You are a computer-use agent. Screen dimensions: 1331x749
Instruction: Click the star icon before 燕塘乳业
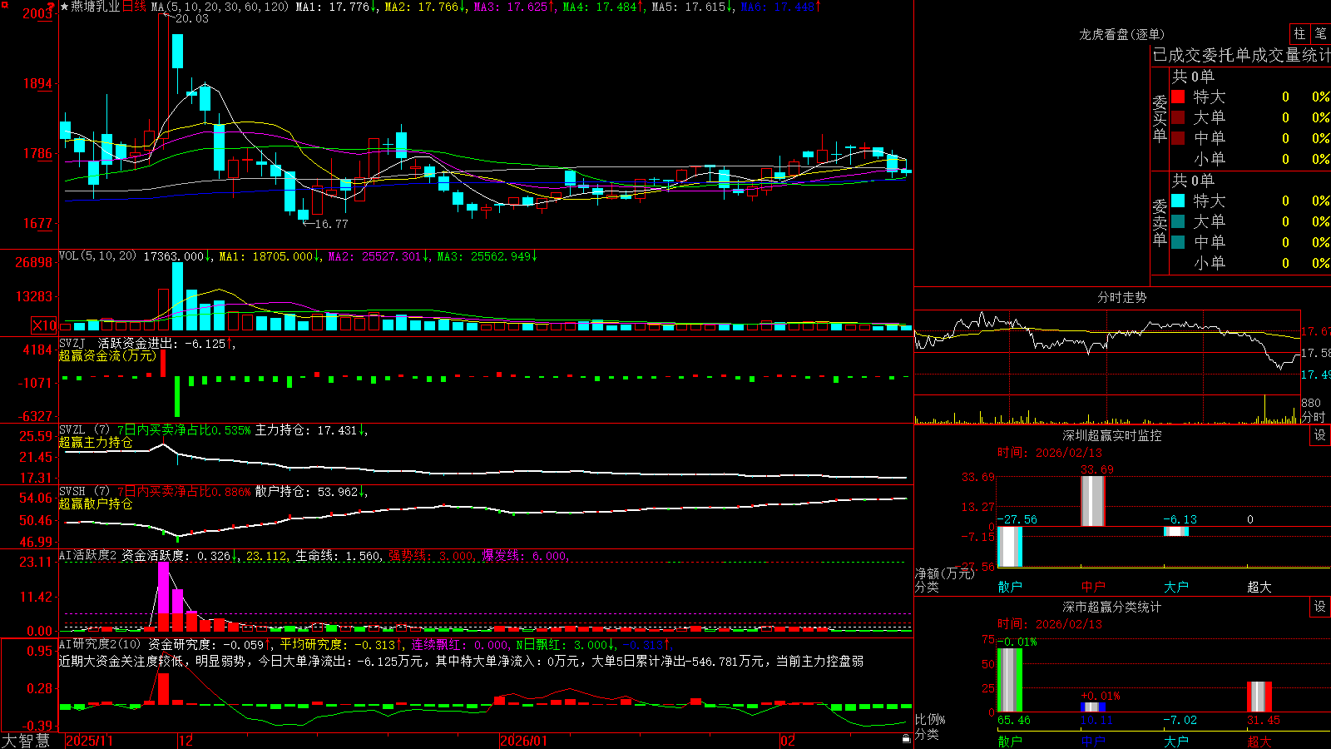(64, 7)
